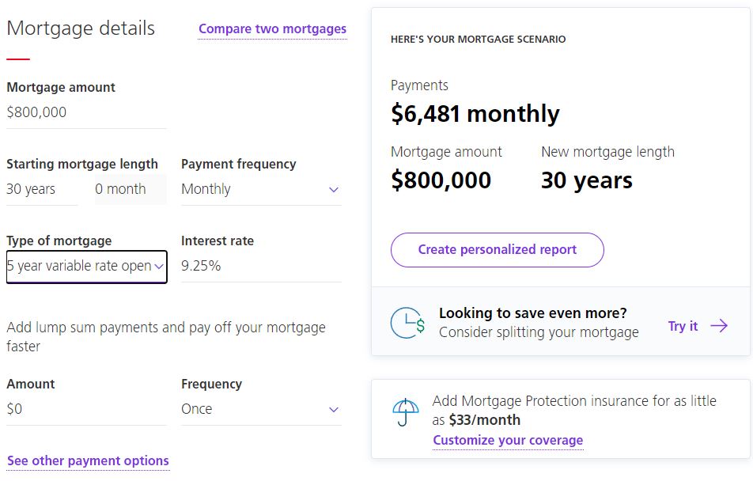The height and width of the screenshot is (485, 753).
Task: Click the clock and dollar savings icon
Action: 407,323
